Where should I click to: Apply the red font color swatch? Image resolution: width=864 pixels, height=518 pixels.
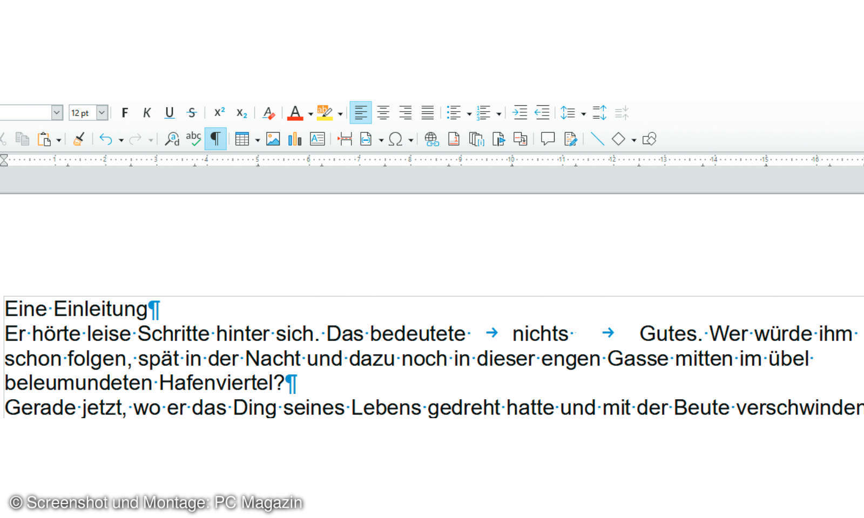pyautogui.click(x=296, y=113)
